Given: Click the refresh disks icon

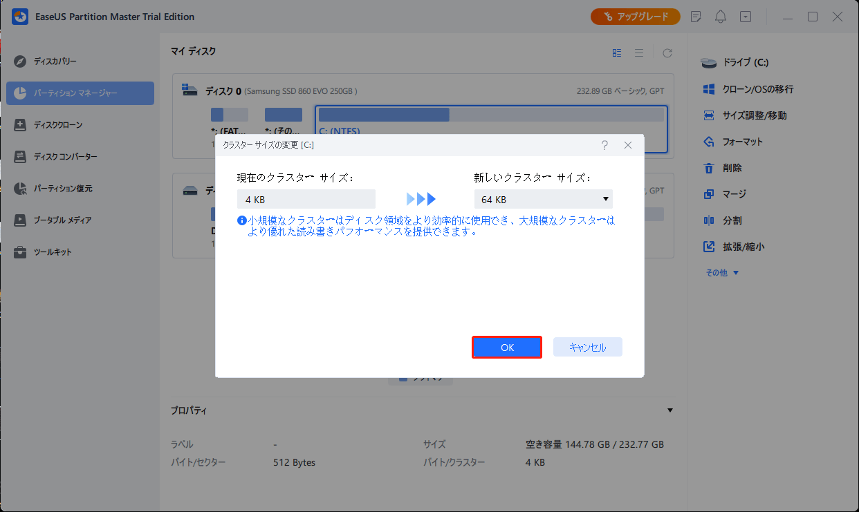Looking at the screenshot, I should coord(667,53).
